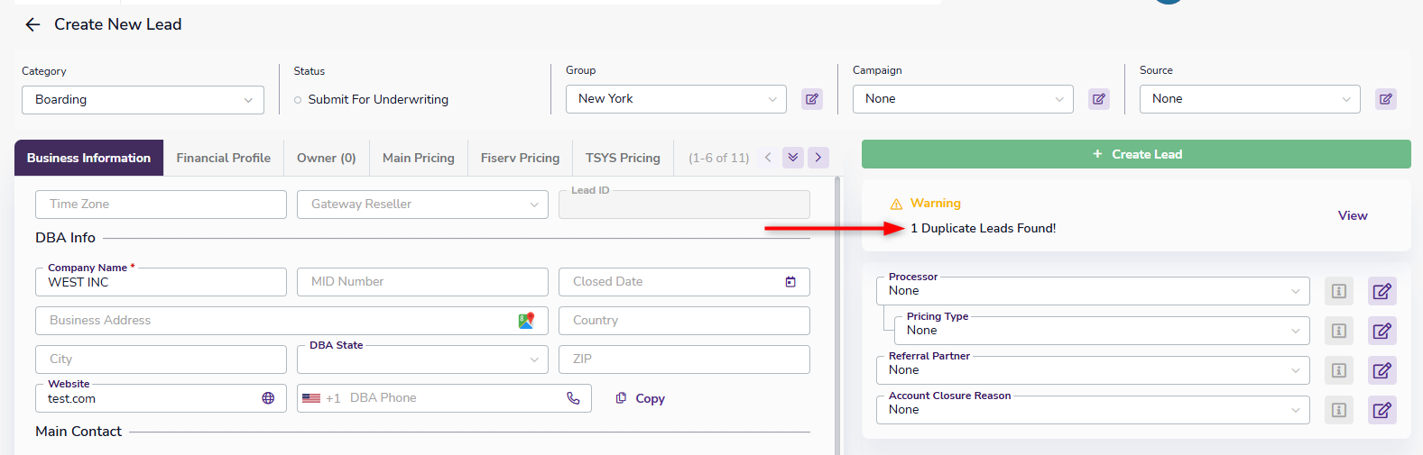Expand all tabs with double-chevron button
1423x455 pixels.
tap(792, 158)
